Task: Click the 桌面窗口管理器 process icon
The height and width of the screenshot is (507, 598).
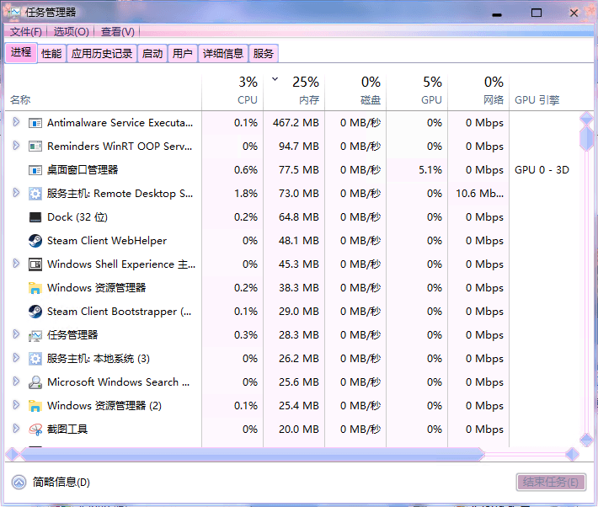Action: 35,170
